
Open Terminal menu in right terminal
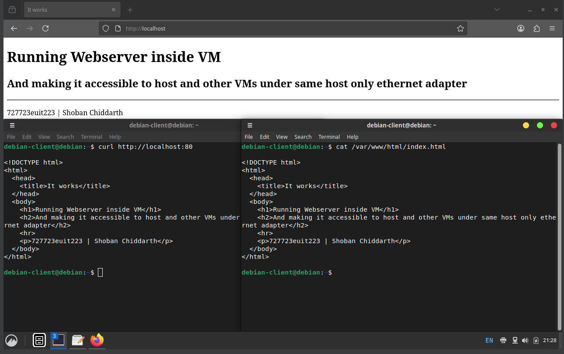pos(329,137)
